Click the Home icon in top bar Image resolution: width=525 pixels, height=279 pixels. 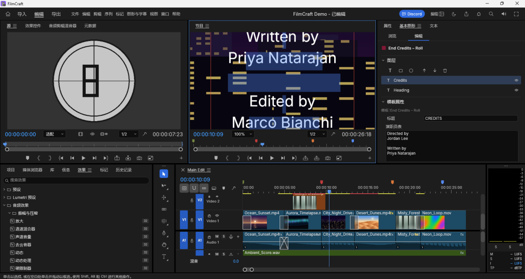[8, 14]
